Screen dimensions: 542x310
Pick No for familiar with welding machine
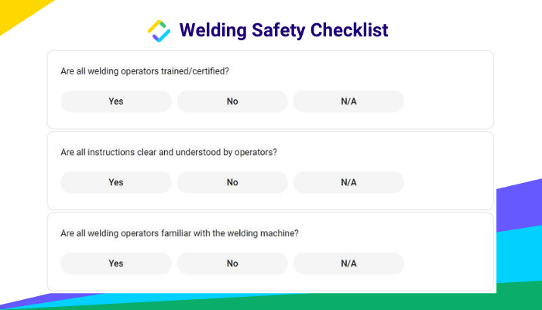pyautogui.click(x=232, y=263)
